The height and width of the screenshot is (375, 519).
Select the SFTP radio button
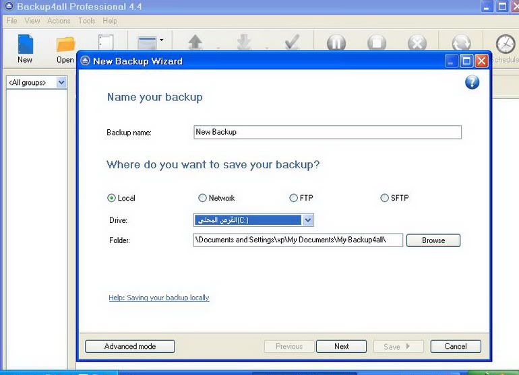384,198
